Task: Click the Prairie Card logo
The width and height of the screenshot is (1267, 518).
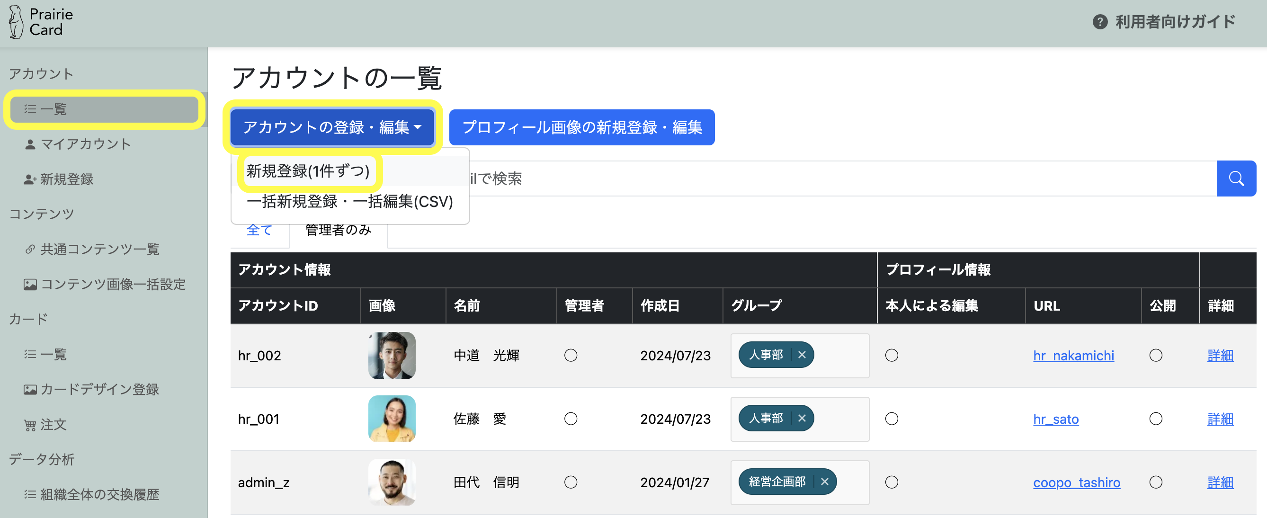Action: 41,22
